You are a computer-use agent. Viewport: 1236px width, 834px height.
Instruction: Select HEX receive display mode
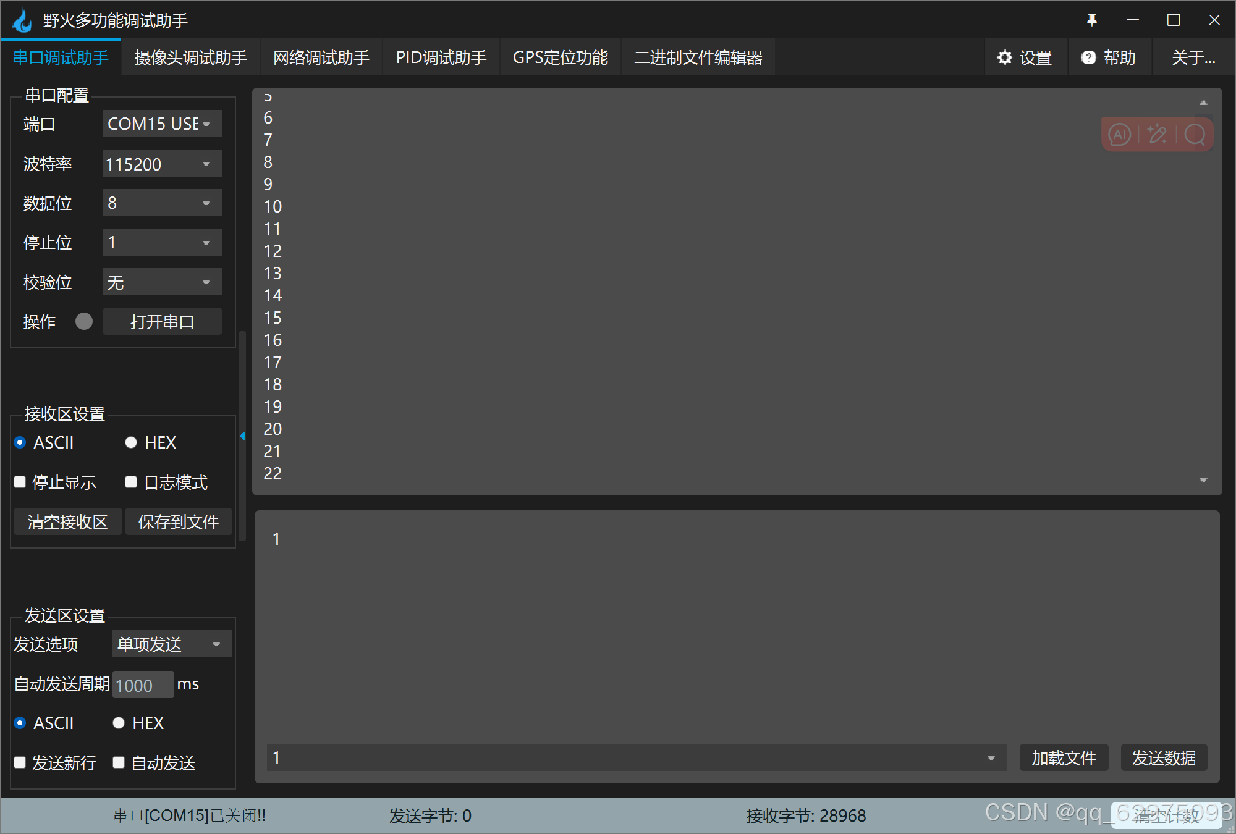131,442
